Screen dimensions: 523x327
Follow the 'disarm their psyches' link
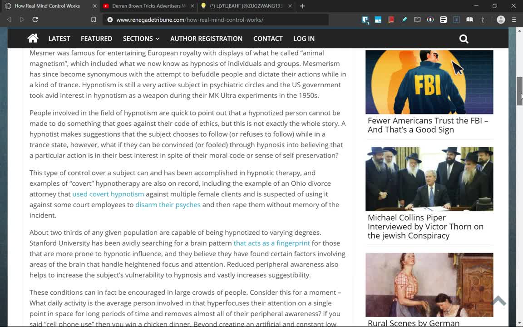click(168, 204)
